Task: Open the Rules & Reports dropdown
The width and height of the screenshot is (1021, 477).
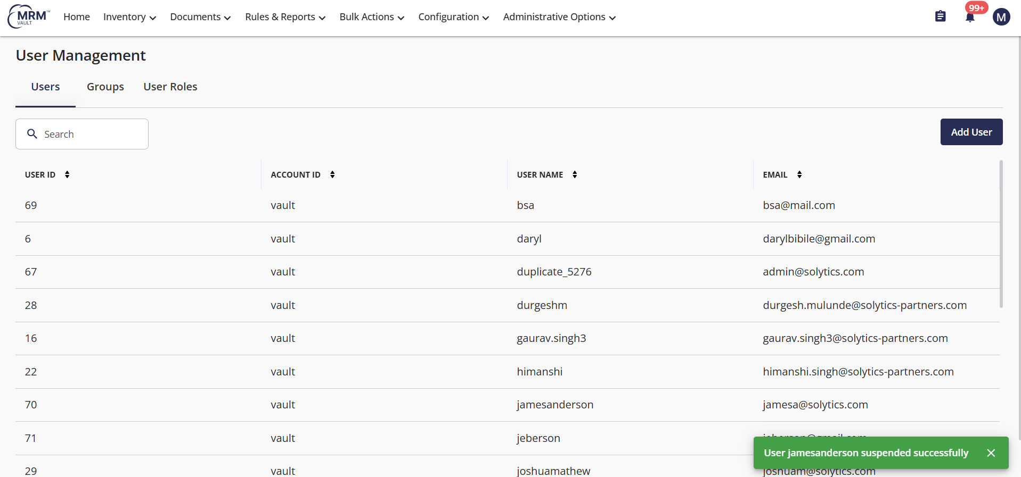Action: (x=285, y=17)
